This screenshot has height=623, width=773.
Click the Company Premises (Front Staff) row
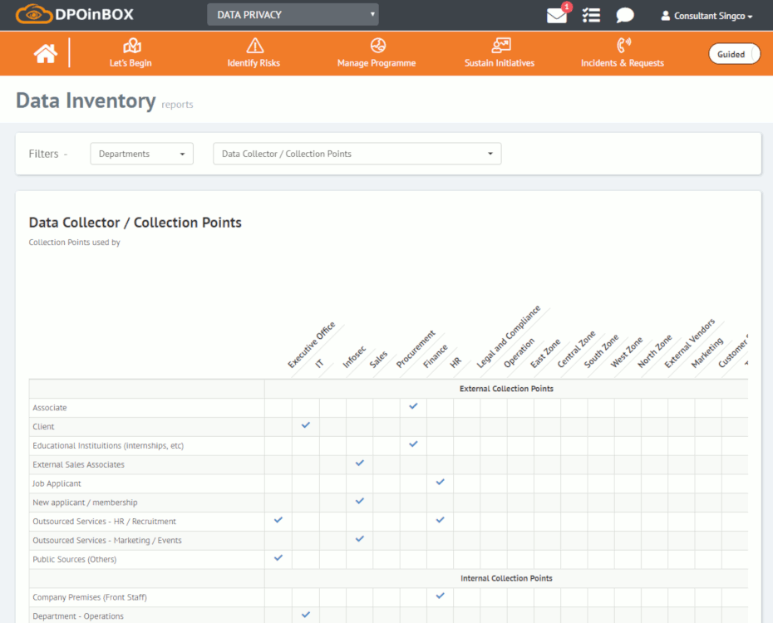click(x=90, y=597)
